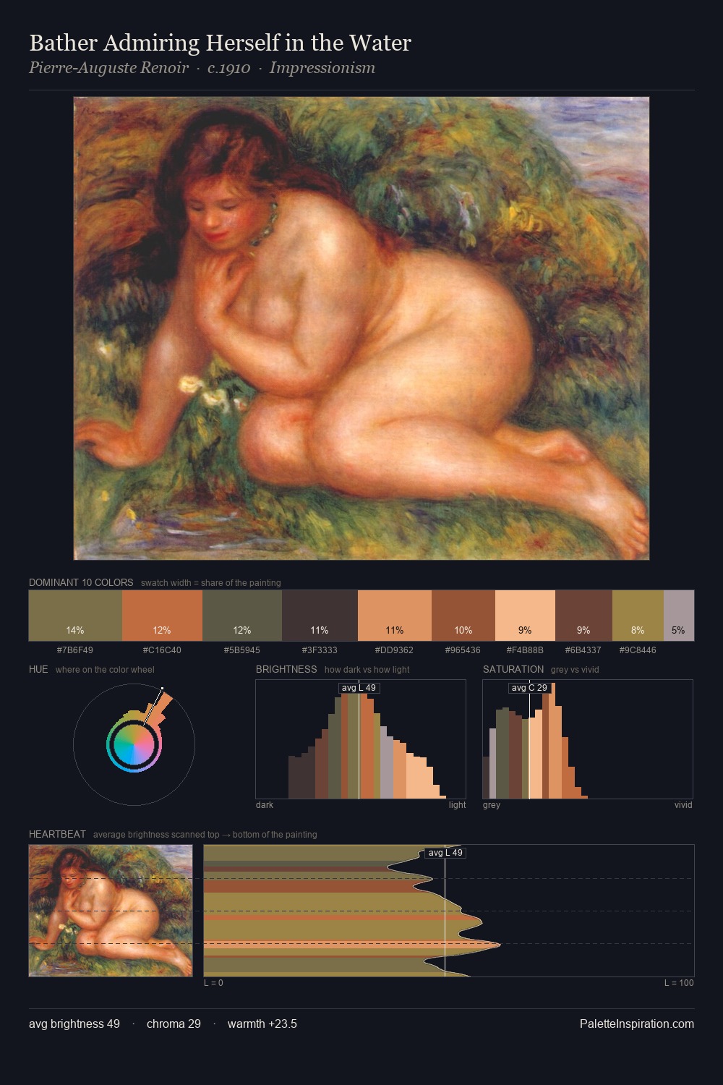Image resolution: width=723 pixels, height=1085 pixels.
Task: Click 'grey vs vivid' caption
Action: pyautogui.click(x=575, y=670)
